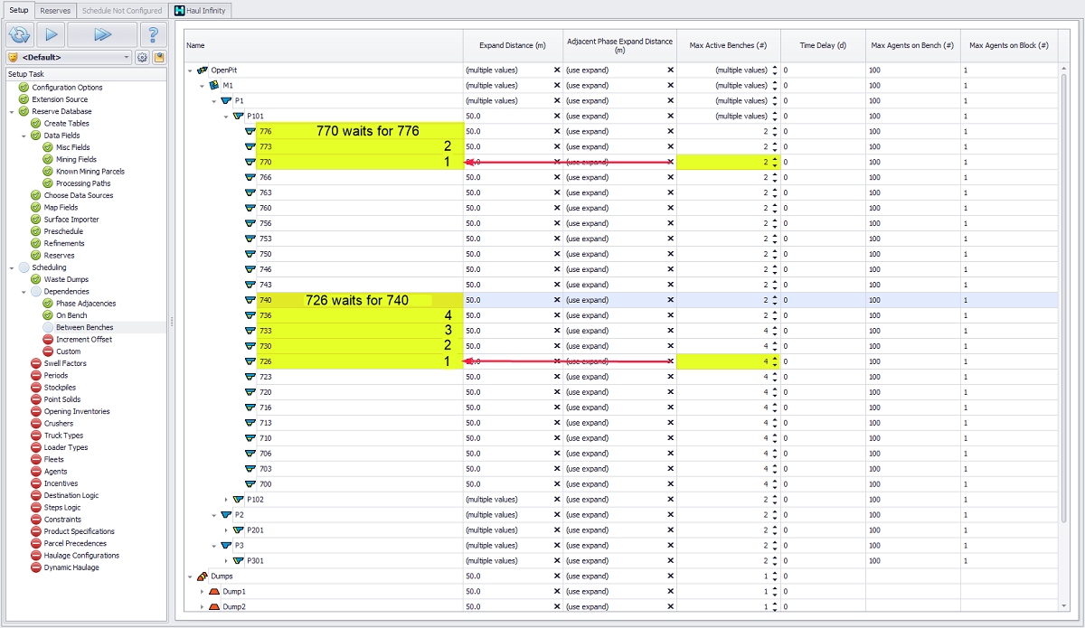Click the refresh arrows toolbar icon
This screenshot has width=1085, height=628.
pyautogui.click(x=20, y=34)
